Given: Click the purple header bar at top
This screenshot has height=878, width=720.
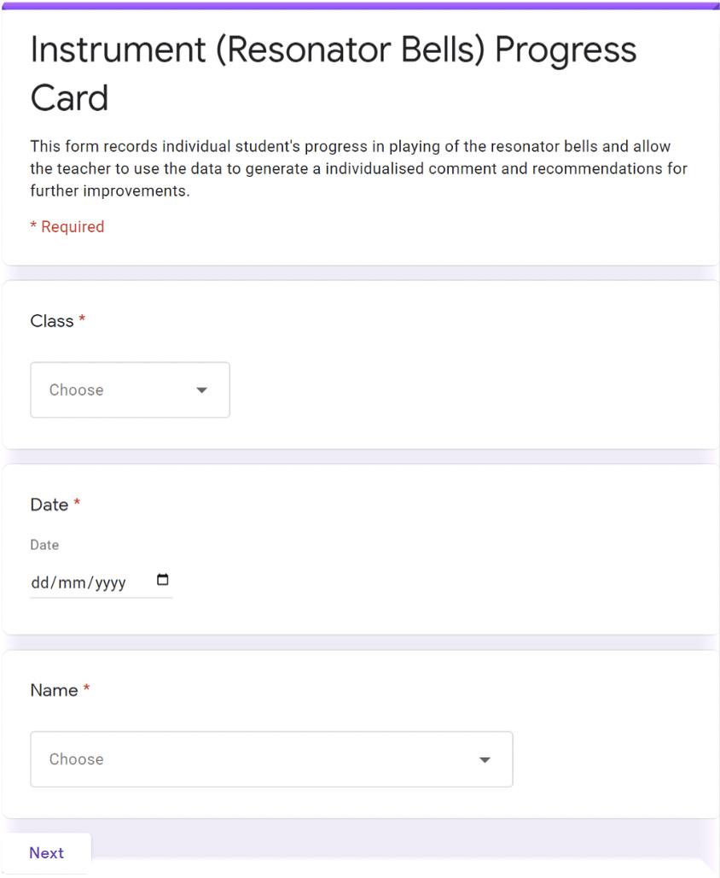Looking at the screenshot, I should pos(360,5).
